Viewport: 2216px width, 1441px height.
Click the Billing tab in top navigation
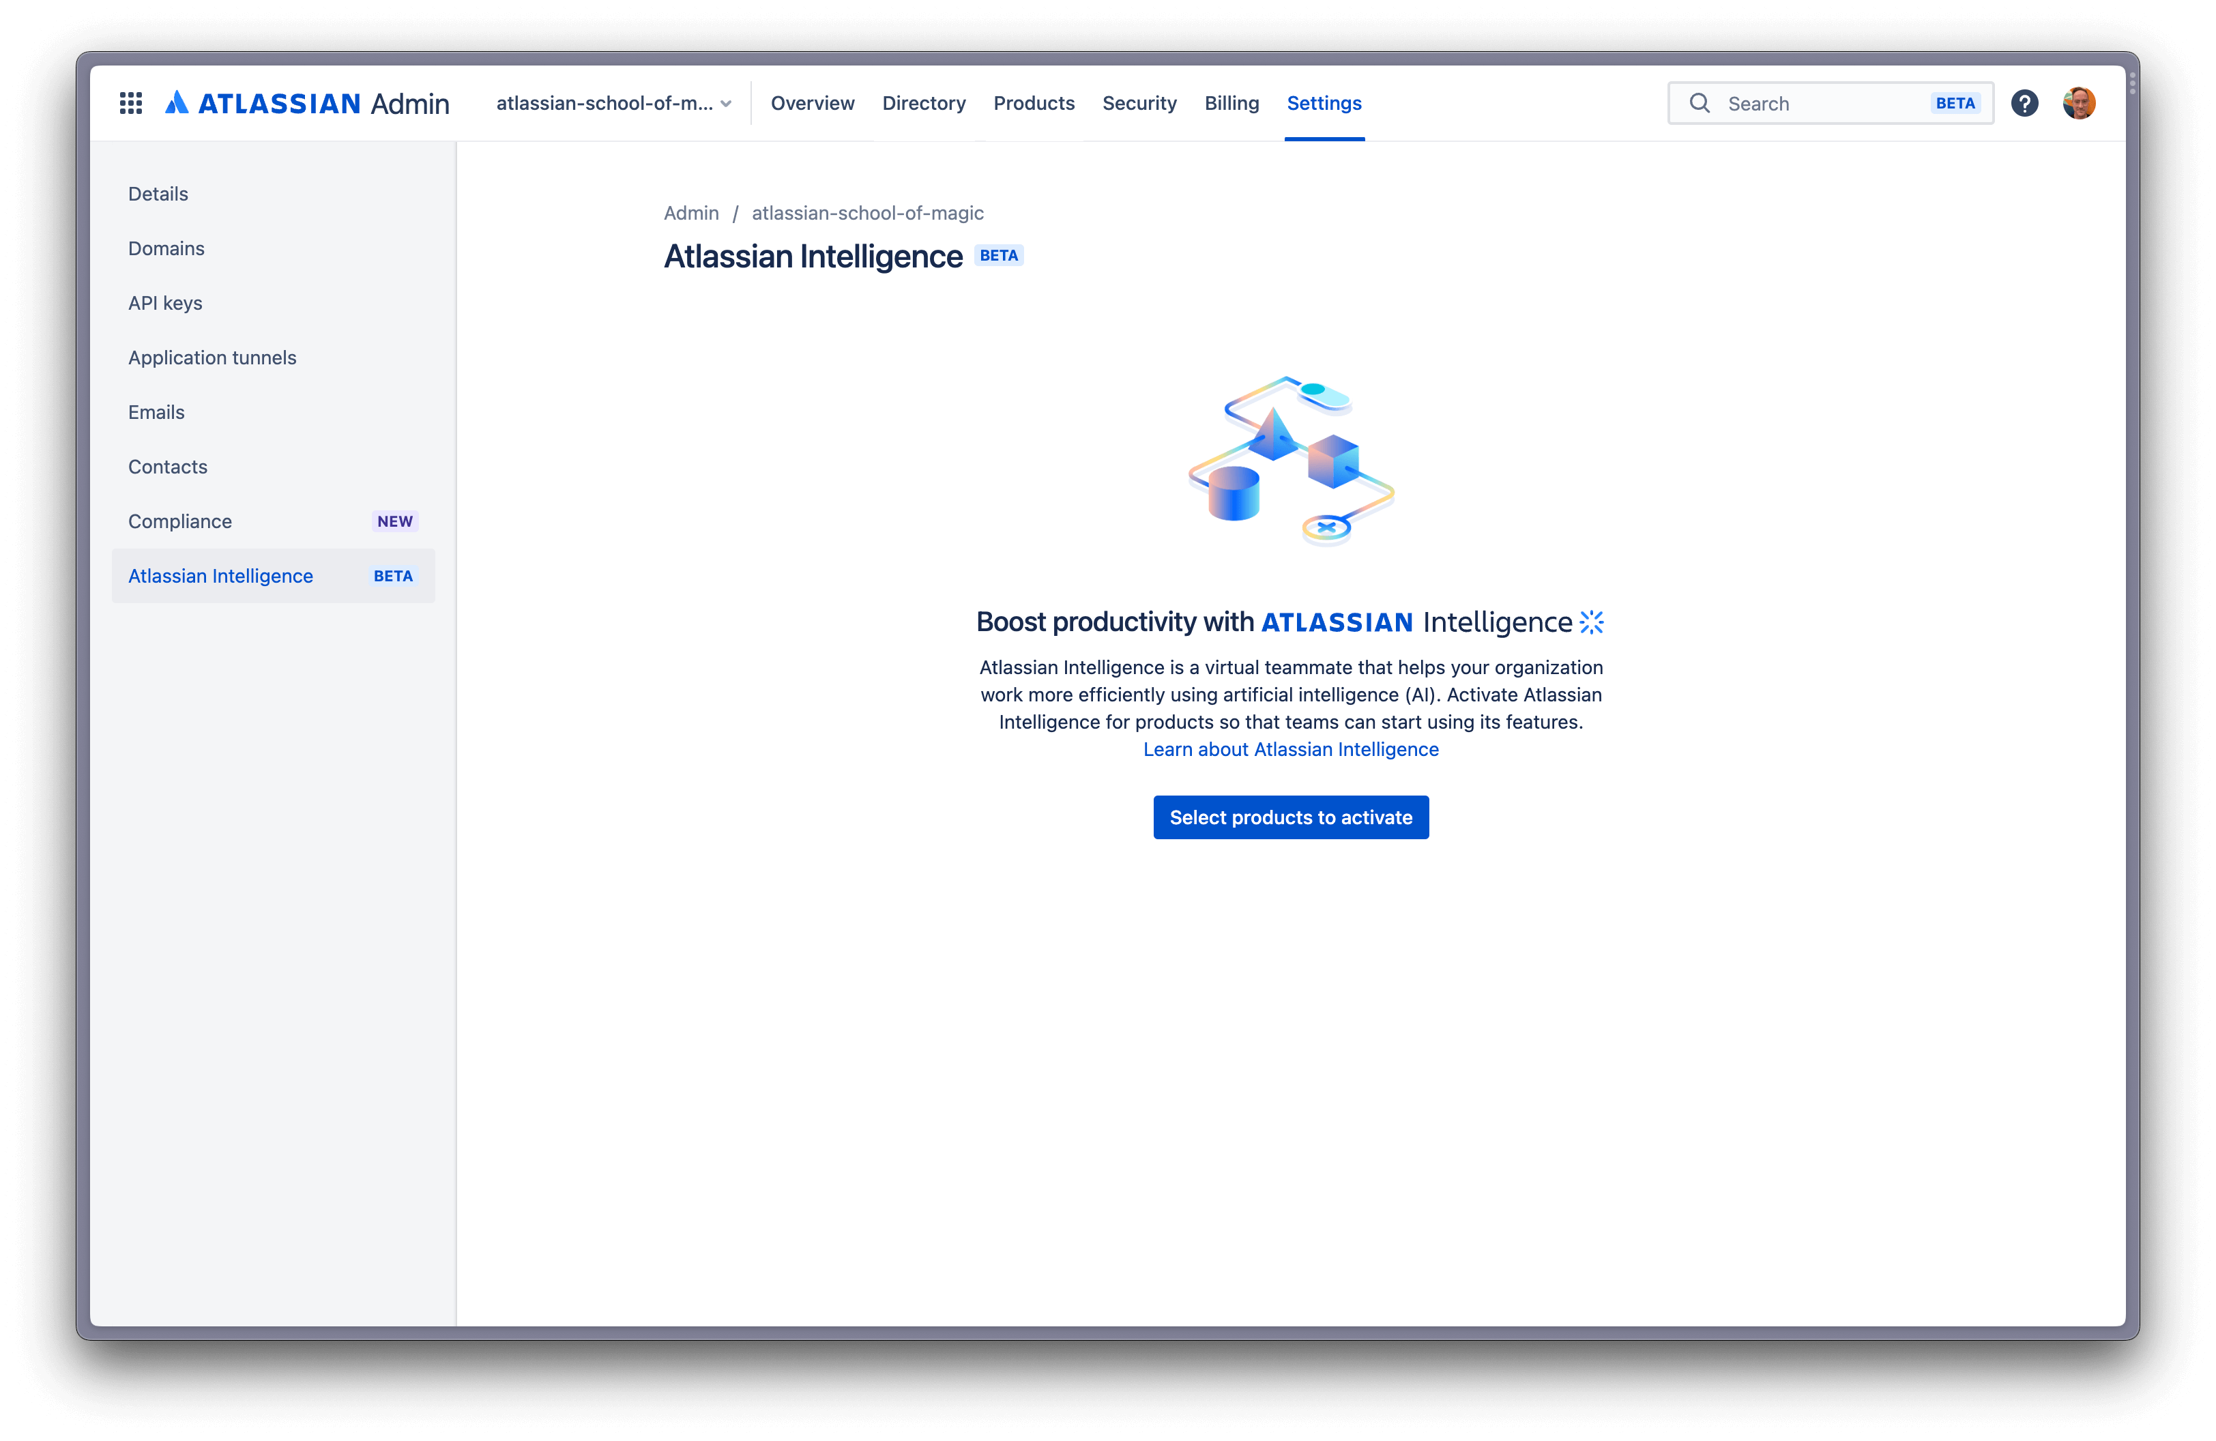[1229, 102]
